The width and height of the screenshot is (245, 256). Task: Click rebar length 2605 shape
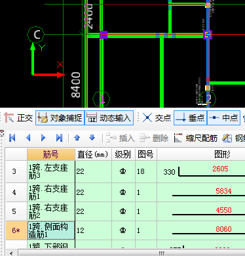(x=220, y=169)
